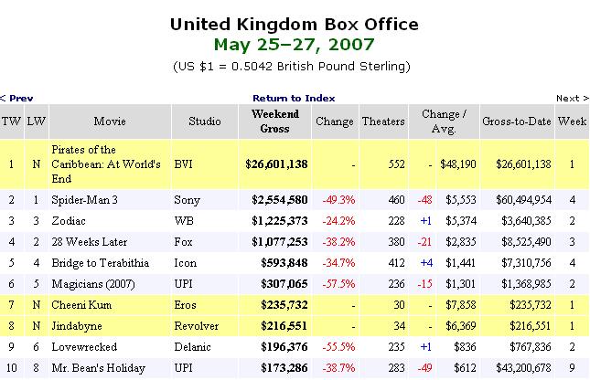Open the Next week link
The width and height of the screenshot is (590, 380).
[569, 98]
